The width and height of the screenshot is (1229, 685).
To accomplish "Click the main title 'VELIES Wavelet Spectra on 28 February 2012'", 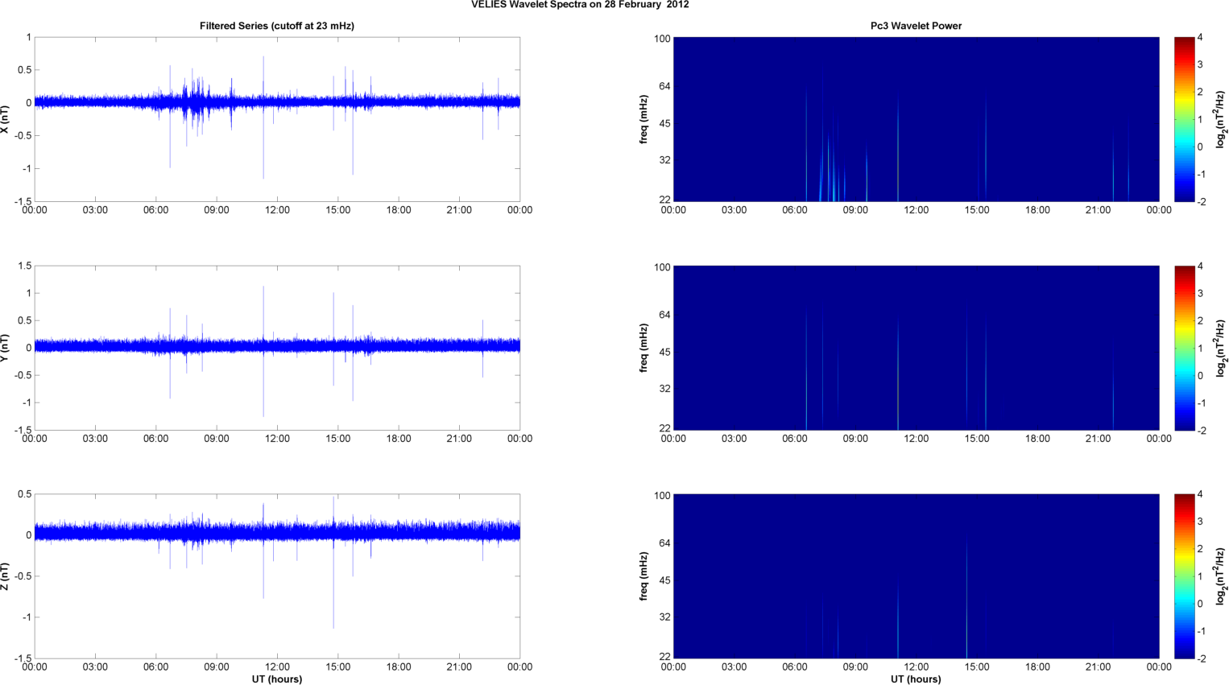I will pos(580,5).
